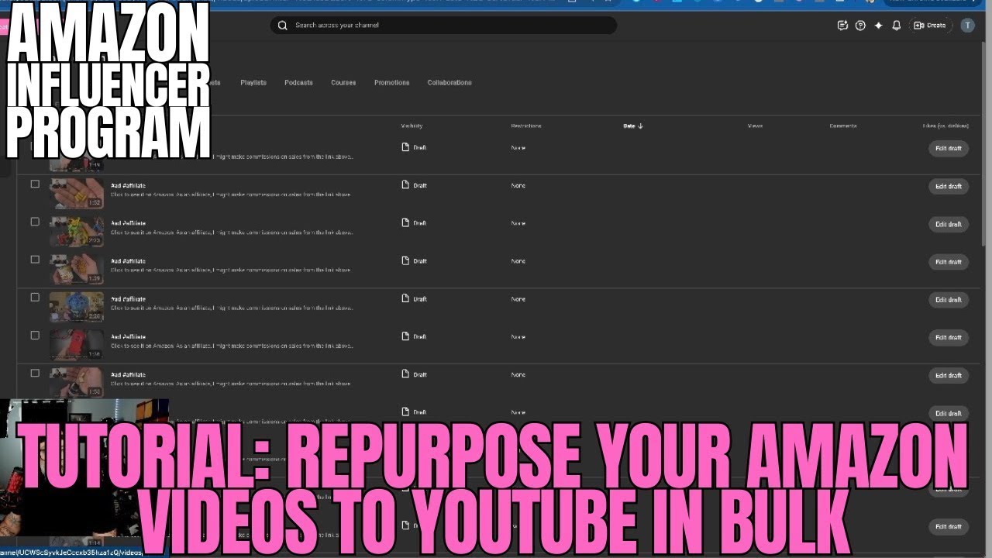Switch to the Courses tab

tap(343, 82)
